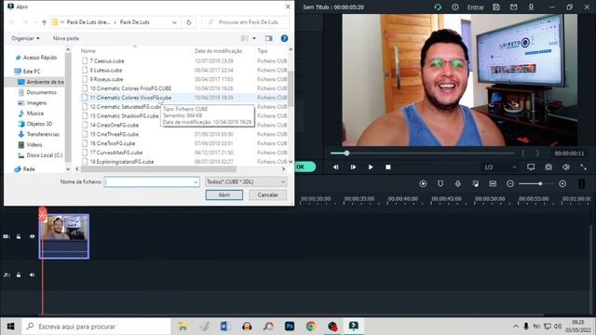Open Photoshop from the taskbar
Image resolution: width=596 pixels, height=335 pixels.
click(290, 327)
